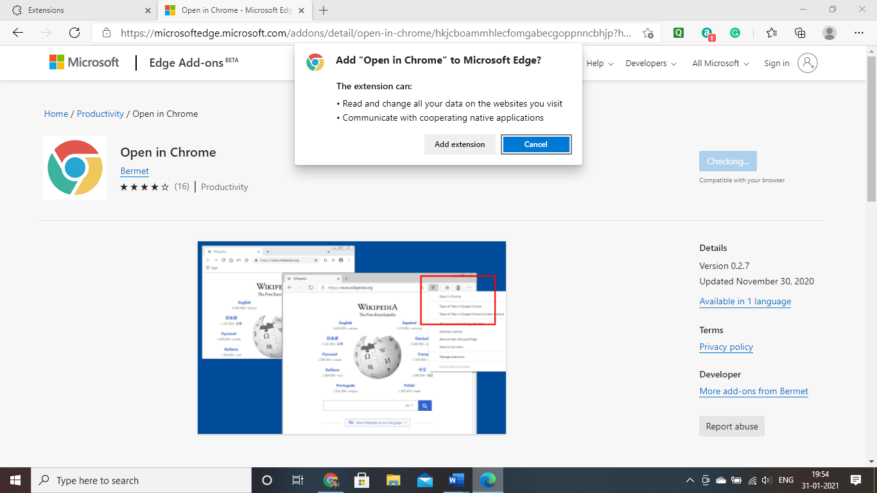Reload the current page
877x493 pixels.
pyautogui.click(x=74, y=33)
